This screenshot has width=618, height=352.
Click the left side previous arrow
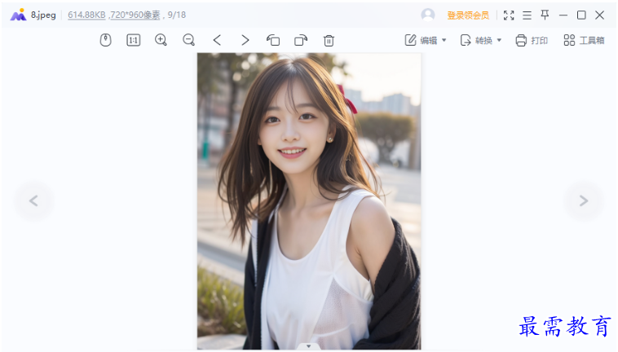[x=33, y=200]
